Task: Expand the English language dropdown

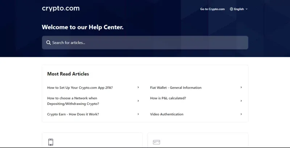Action: (x=239, y=9)
